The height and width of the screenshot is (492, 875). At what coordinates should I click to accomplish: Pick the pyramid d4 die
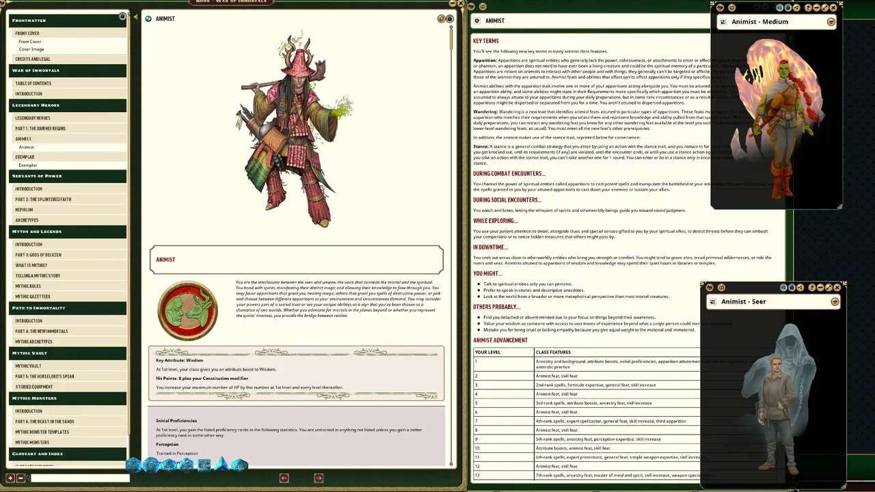coord(222,465)
